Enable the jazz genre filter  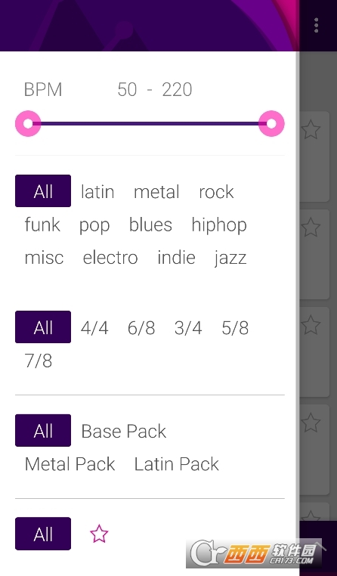click(x=230, y=258)
